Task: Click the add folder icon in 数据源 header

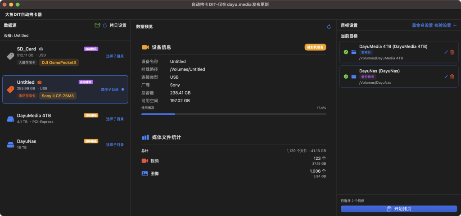Action: tap(97, 26)
